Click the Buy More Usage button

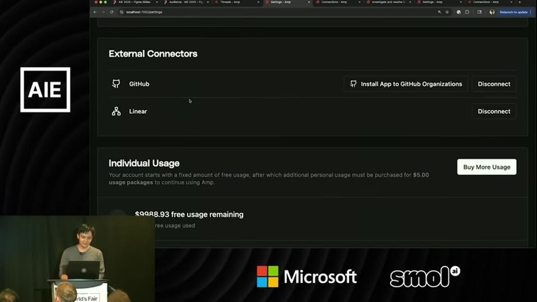point(487,167)
